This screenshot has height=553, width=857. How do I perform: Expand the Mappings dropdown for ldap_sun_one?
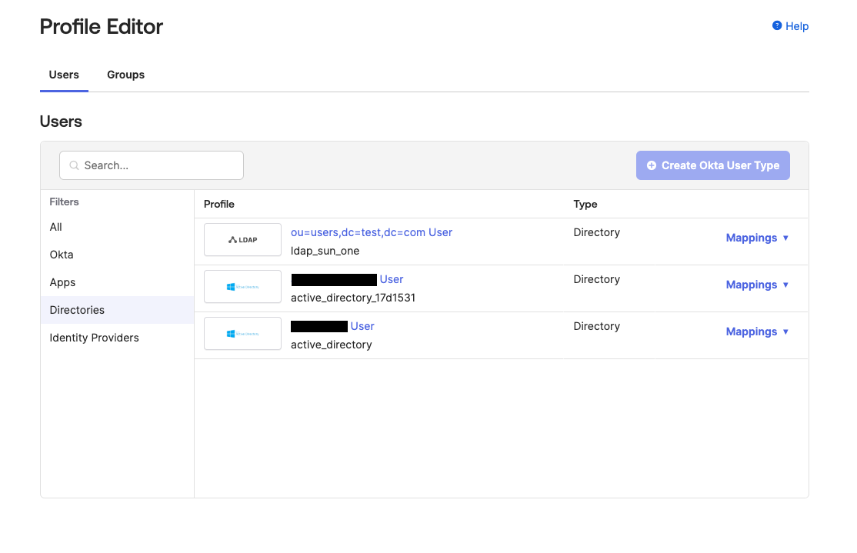[758, 238]
